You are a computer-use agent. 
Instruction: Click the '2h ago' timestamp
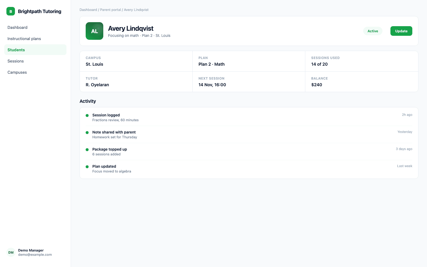tap(407, 115)
